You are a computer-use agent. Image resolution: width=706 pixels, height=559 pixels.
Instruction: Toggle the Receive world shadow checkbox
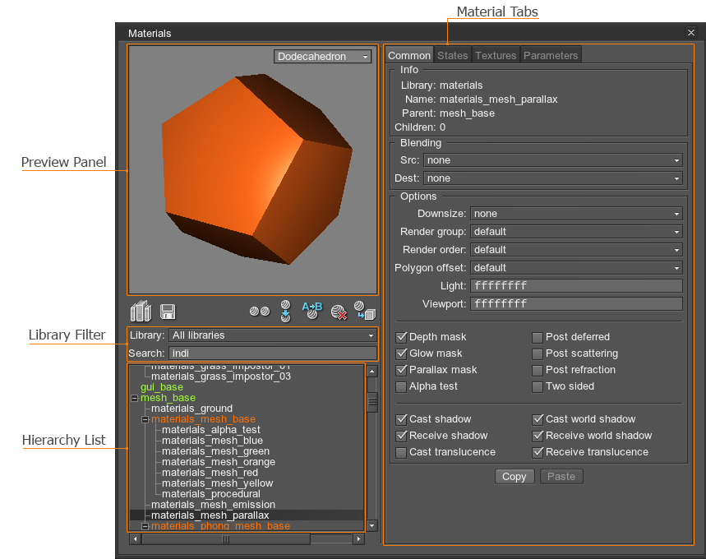[538, 436]
